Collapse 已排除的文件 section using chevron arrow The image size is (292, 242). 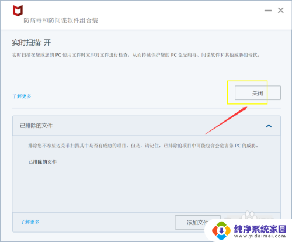(x=269, y=126)
